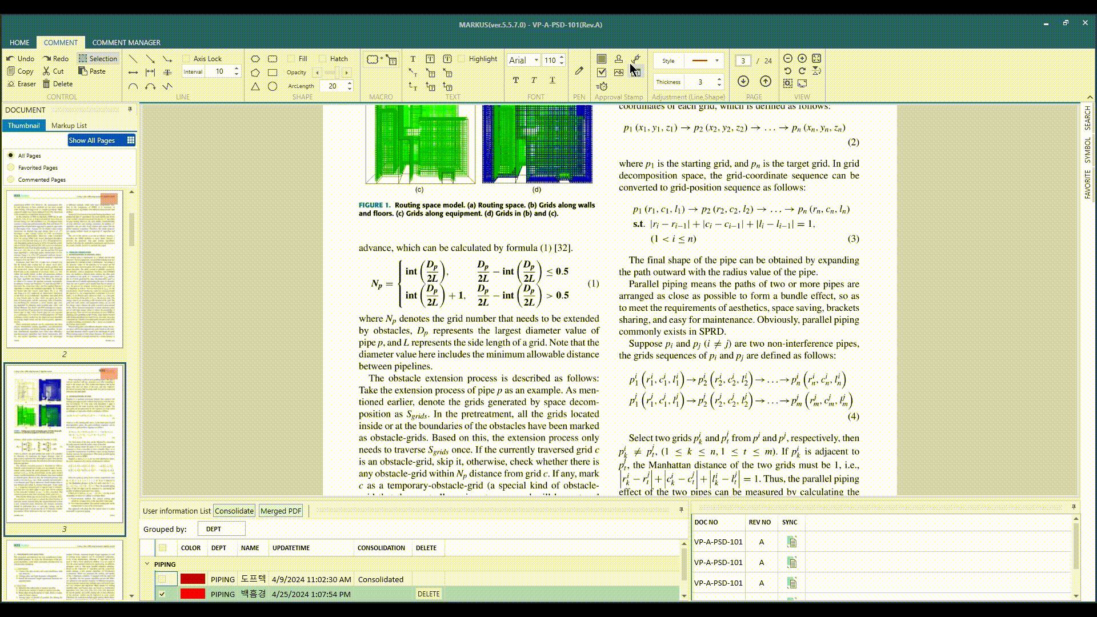Open the SYMBOL side panel tab

1087,150
